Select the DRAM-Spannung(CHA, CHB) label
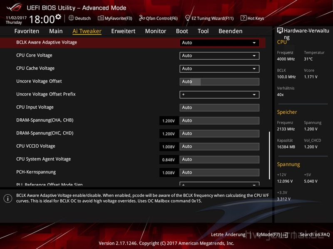 [45, 120]
